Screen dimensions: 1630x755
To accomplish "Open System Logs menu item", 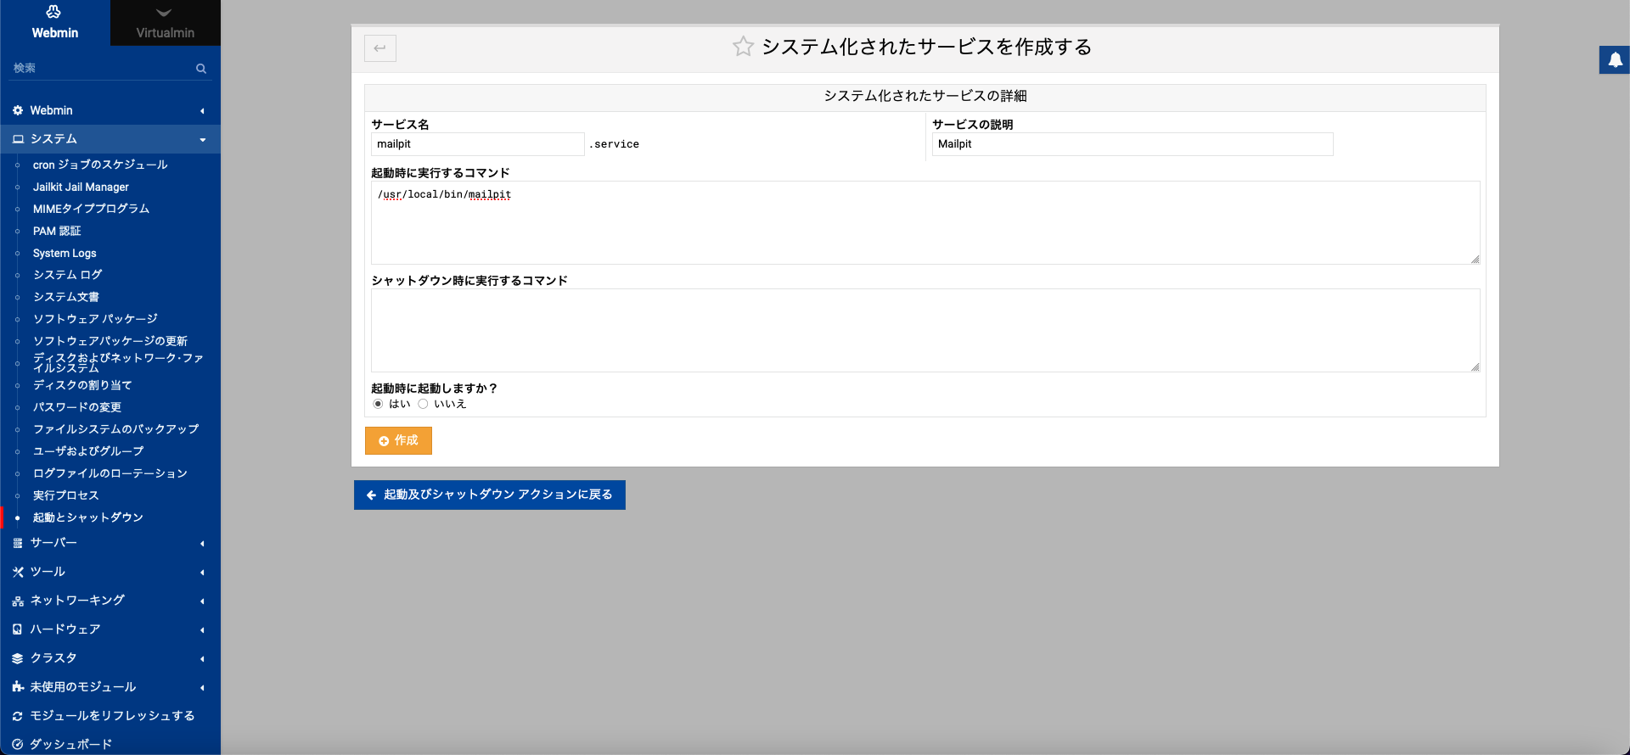I will tap(65, 253).
